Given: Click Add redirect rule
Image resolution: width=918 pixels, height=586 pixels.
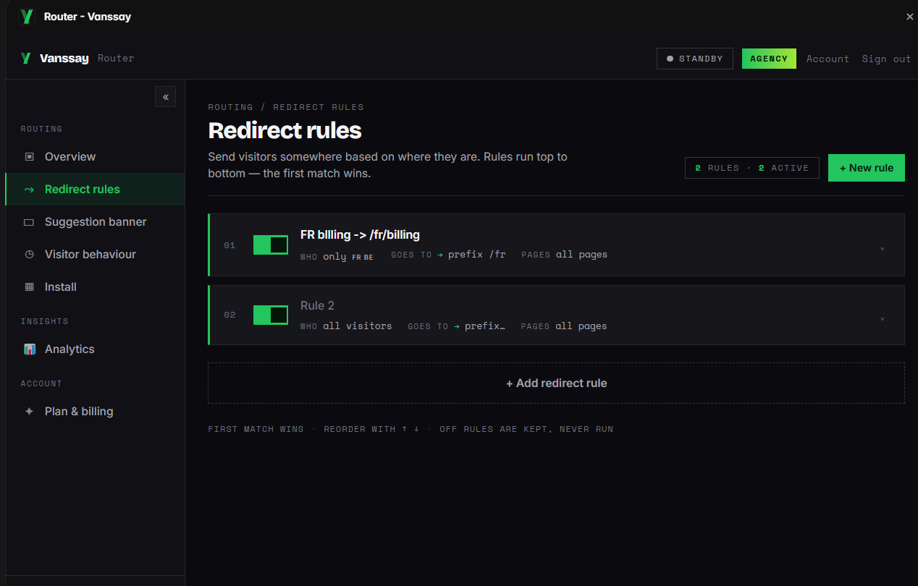Looking at the screenshot, I should 556,383.
